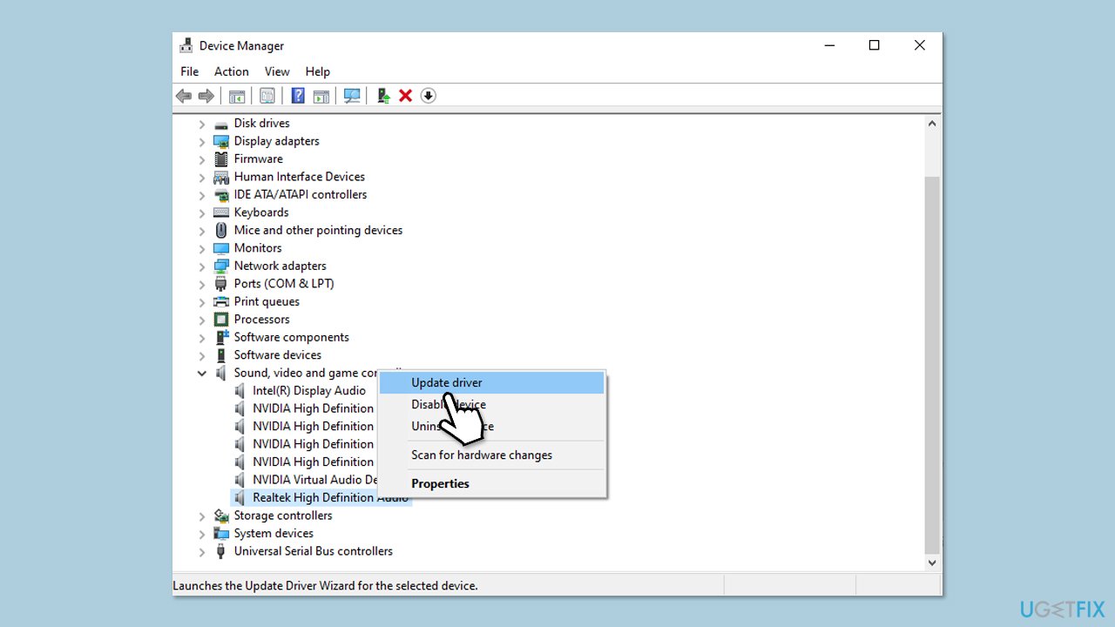Go back with the toolbar Back arrow
The width and height of the screenshot is (1115, 627).
click(x=184, y=96)
